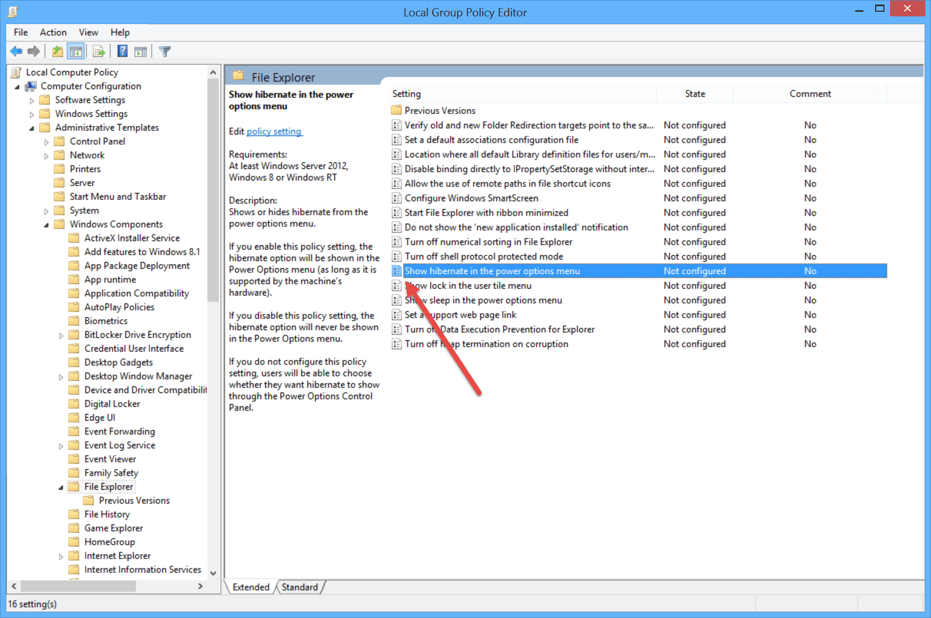
Task: Select the Configure Windows SmartScreen policy icon
Action: (396, 198)
